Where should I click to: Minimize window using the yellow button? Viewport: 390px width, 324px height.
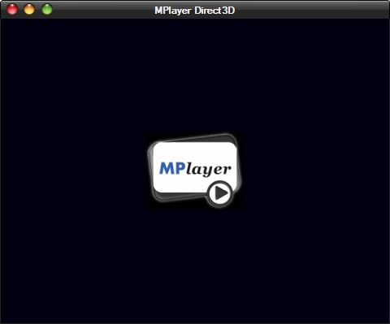29,9
